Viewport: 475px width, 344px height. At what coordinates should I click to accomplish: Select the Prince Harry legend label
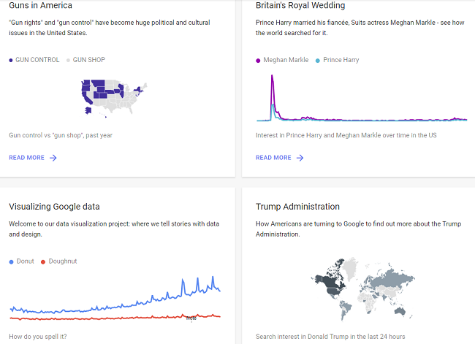[341, 60]
